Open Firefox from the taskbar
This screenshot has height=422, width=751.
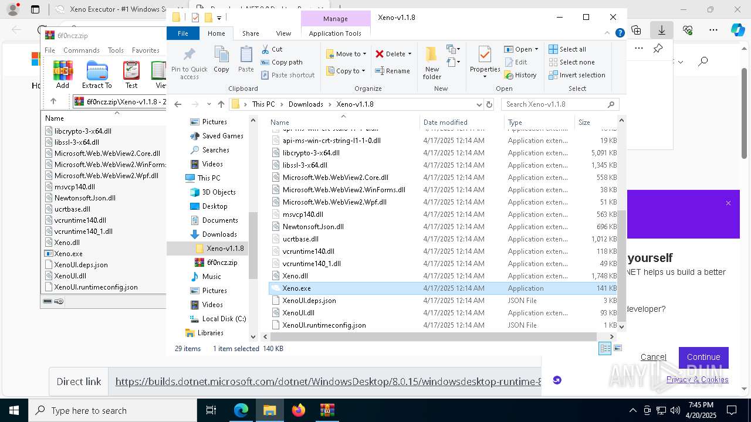coord(299,410)
